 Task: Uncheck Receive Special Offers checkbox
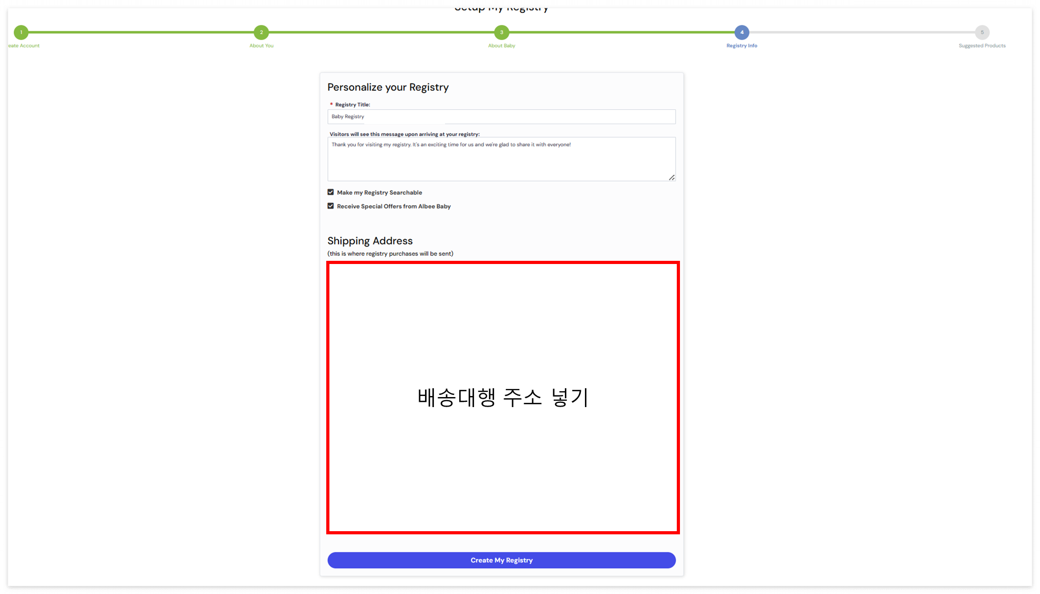coord(330,206)
